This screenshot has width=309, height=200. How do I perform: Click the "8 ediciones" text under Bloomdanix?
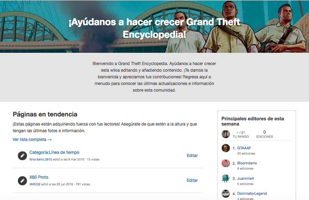point(245,169)
